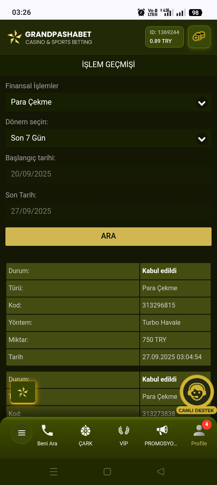
Task: Open the VIP laurel icon
Action: click(x=124, y=431)
